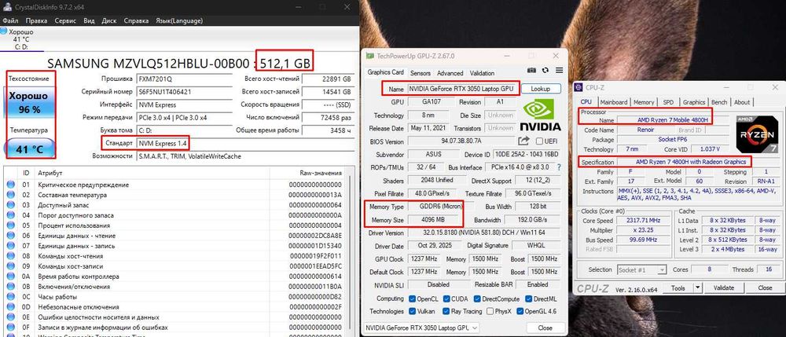
Task: Toggle the DirectCompute checkbox
Action: tap(478, 299)
